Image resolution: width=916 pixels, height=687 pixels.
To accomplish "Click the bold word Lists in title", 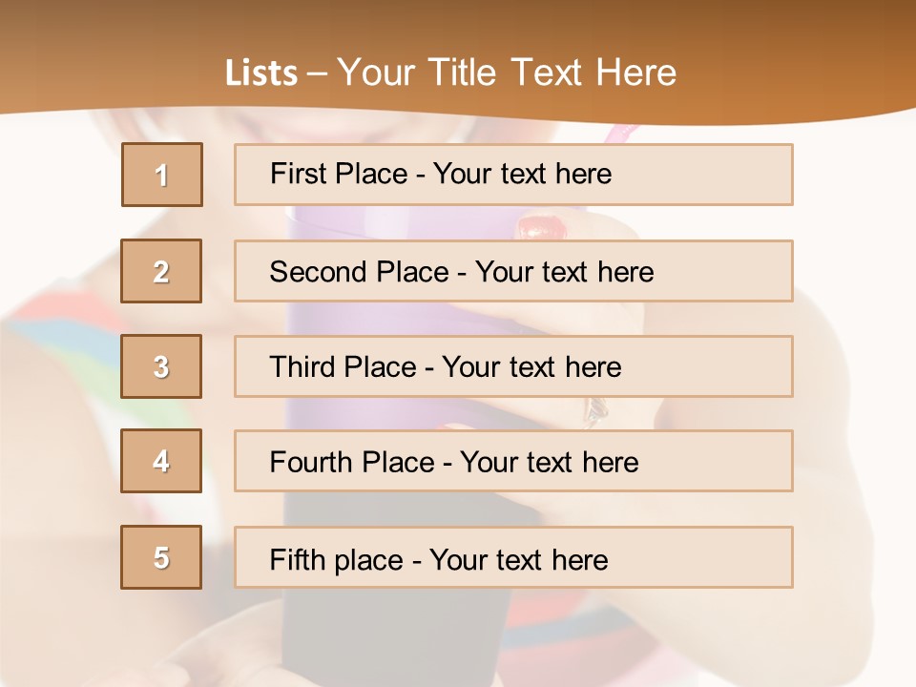I will (x=260, y=73).
